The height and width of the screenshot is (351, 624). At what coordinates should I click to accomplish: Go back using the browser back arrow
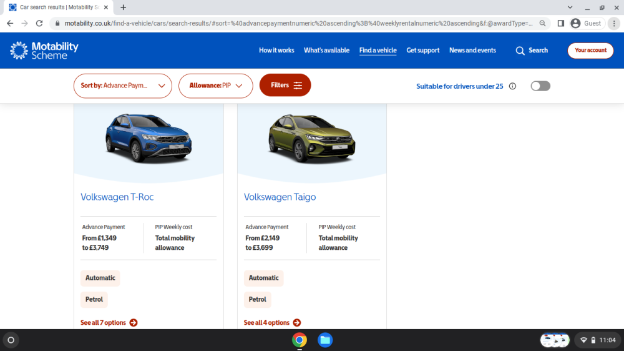[x=10, y=24]
